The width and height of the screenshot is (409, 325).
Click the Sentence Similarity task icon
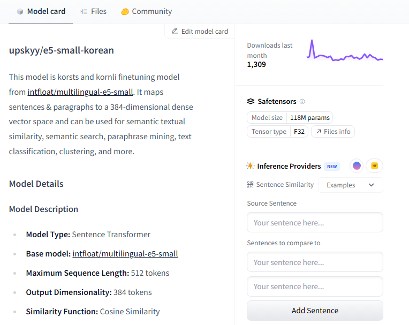click(250, 185)
